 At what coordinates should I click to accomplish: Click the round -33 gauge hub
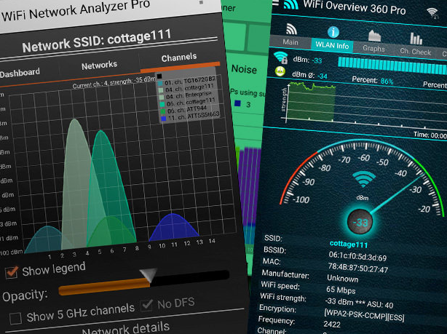coord(360,222)
